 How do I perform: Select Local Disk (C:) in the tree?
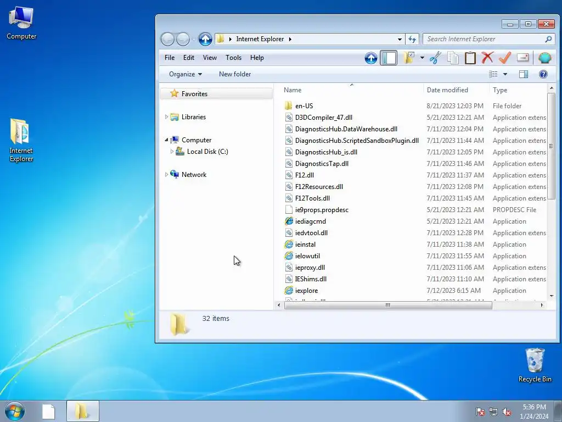[x=207, y=152]
